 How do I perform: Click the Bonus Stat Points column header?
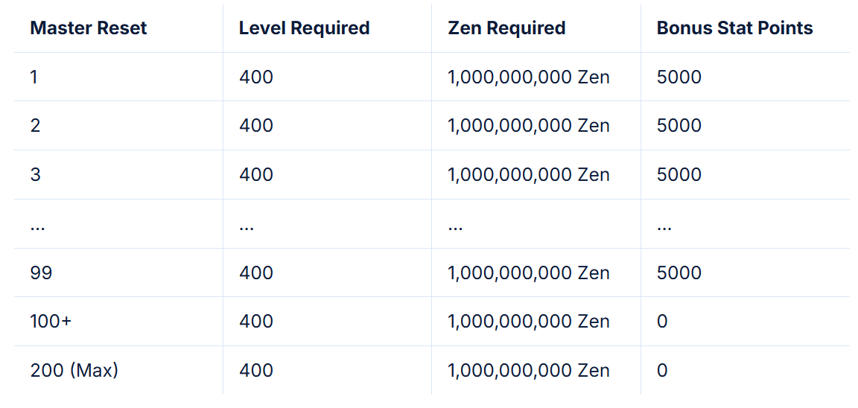click(x=734, y=28)
